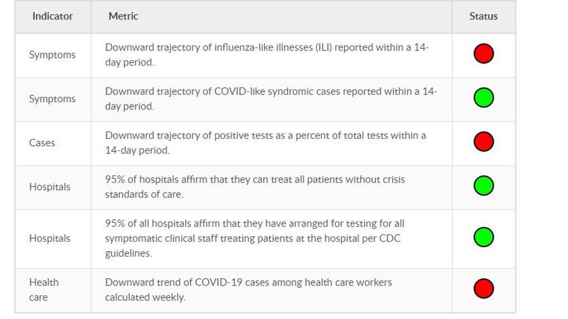Select the Status column header
Screen dimensions: 568x319
pos(483,16)
